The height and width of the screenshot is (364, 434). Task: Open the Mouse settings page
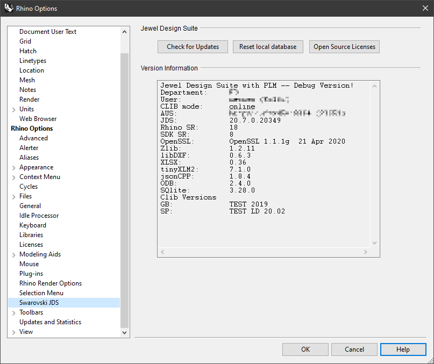coord(29,264)
